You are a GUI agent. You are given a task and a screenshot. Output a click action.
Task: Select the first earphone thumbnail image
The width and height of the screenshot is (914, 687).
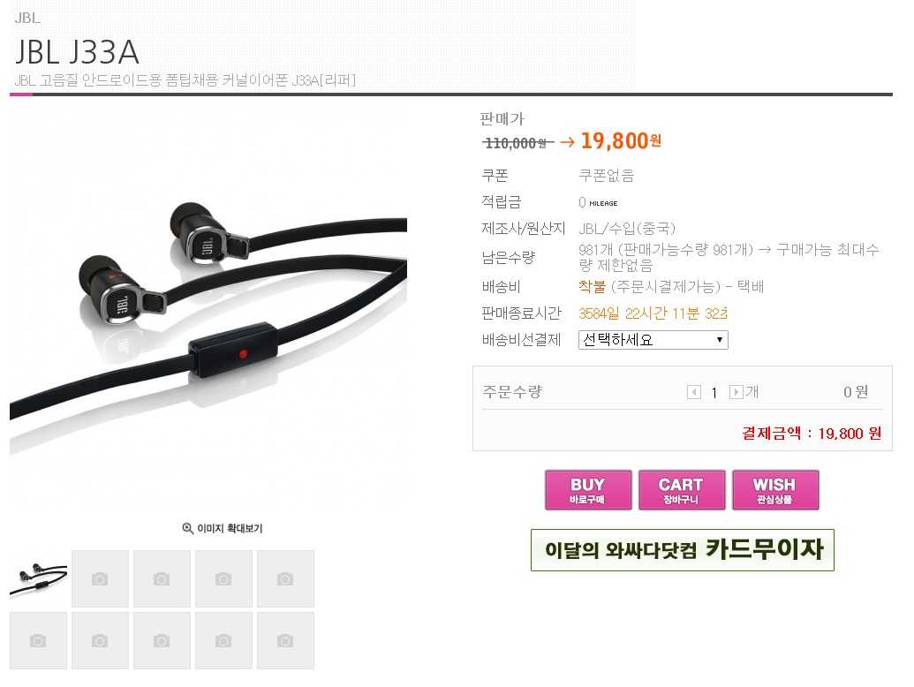tap(39, 578)
